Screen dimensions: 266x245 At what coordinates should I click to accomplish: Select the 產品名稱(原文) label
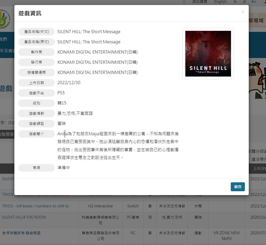coord(37,42)
